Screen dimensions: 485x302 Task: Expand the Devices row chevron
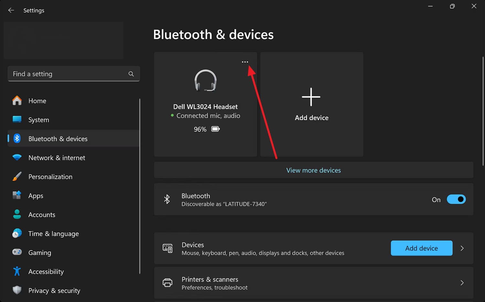[462, 248]
